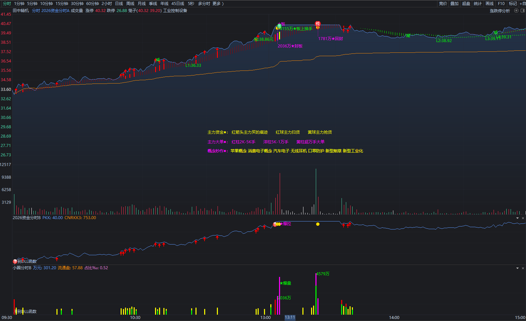
Task: Activate the 画线 drawing tool button
Action: pos(490,4)
